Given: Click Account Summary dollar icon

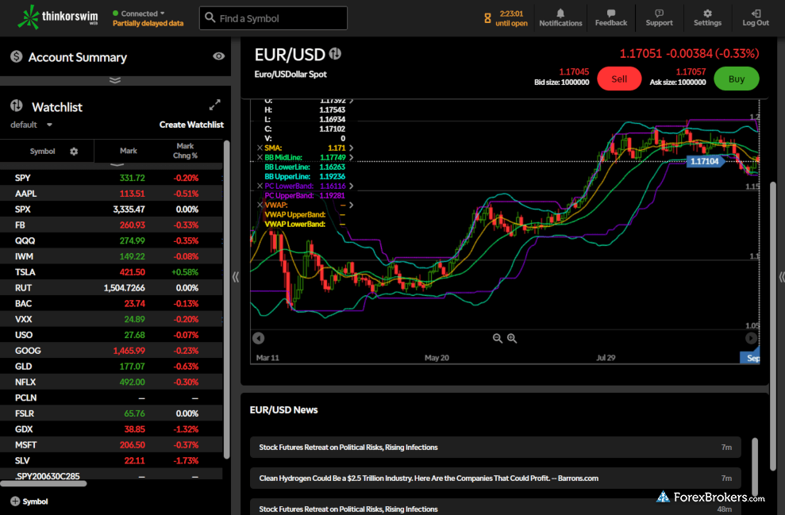Looking at the screenshot, I should [17, 56].
